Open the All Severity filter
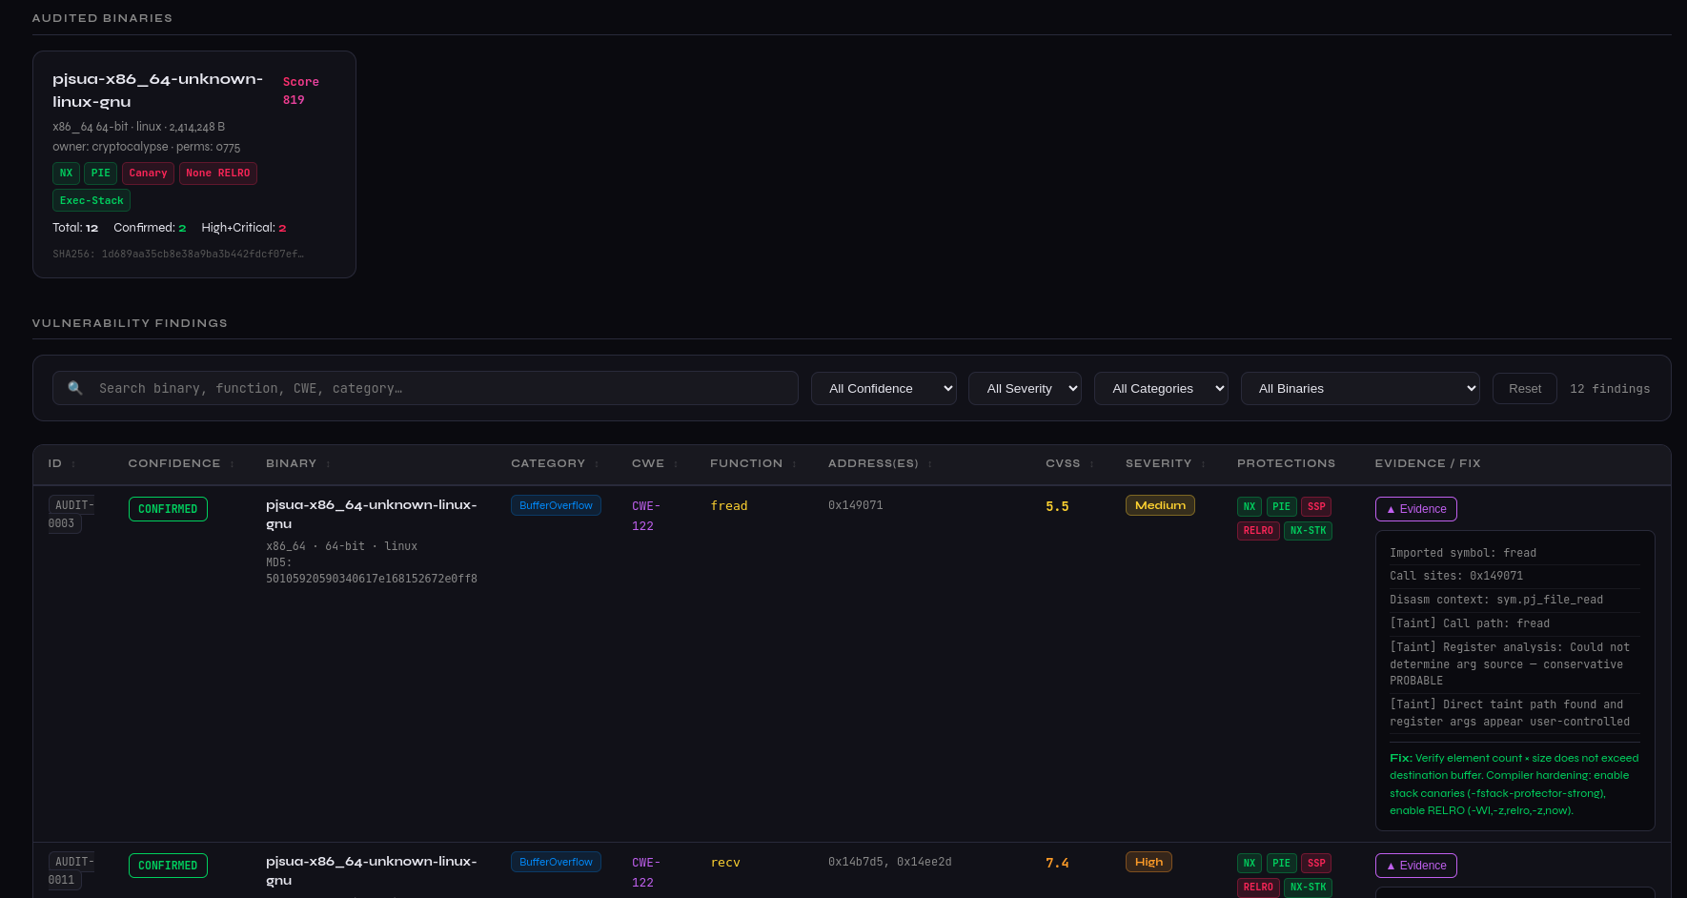 tap(1025, 389)
